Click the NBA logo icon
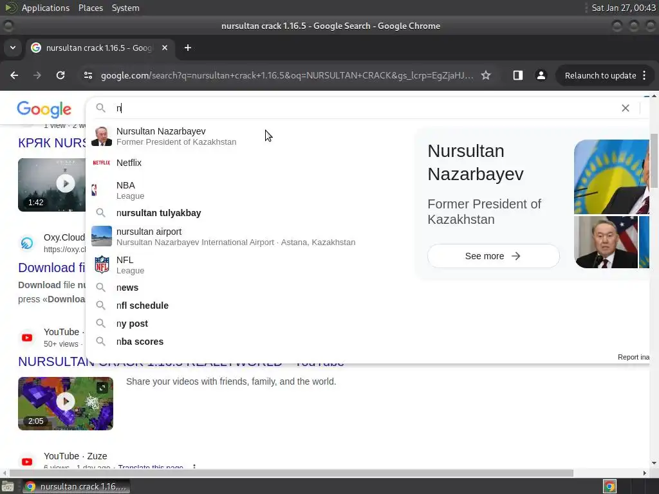Image resolution: width=659 pixels, height=494 pixels. pyautogui.click(x=94, y=190)
